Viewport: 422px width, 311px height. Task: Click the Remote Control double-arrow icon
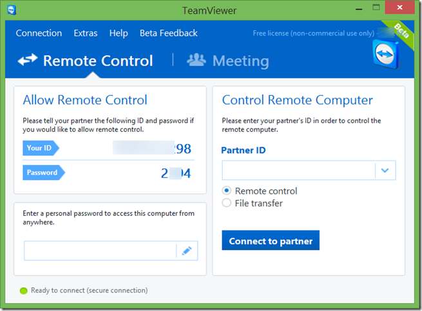[x=27, y=60]
